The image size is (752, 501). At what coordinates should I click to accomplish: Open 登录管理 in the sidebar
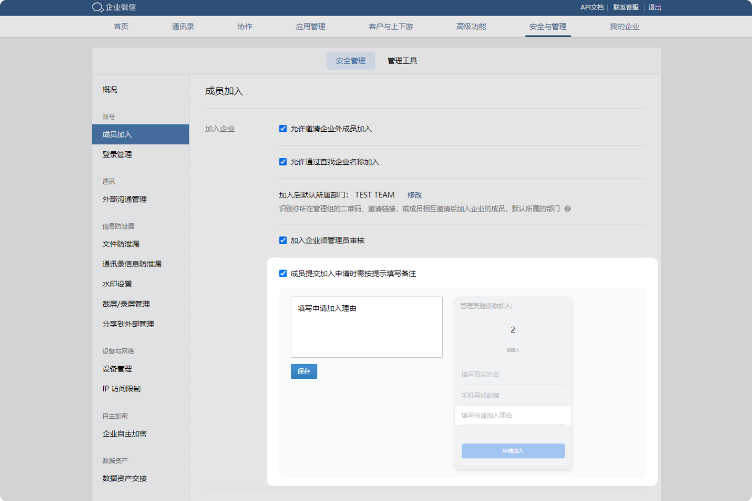[117, 155]
